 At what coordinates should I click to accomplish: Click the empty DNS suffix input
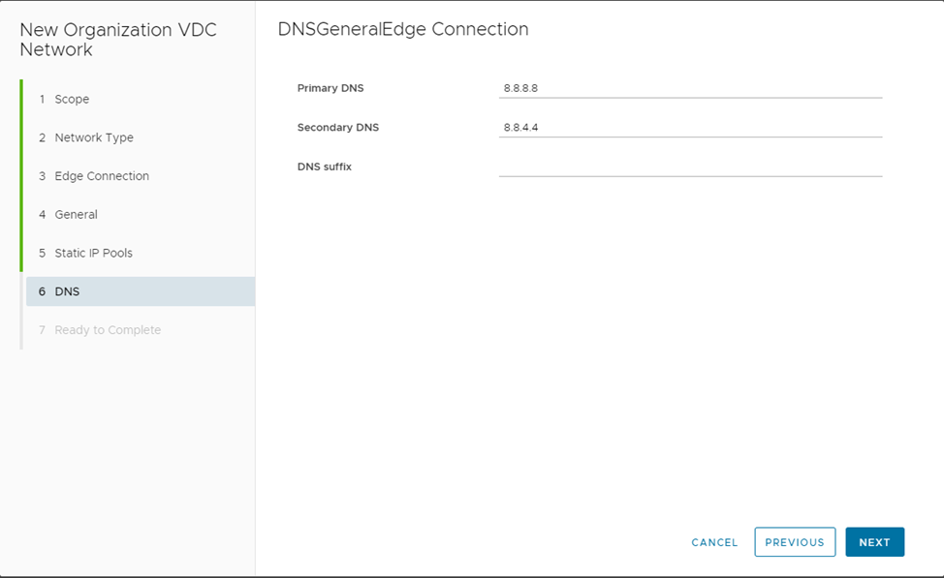(689, 167)
